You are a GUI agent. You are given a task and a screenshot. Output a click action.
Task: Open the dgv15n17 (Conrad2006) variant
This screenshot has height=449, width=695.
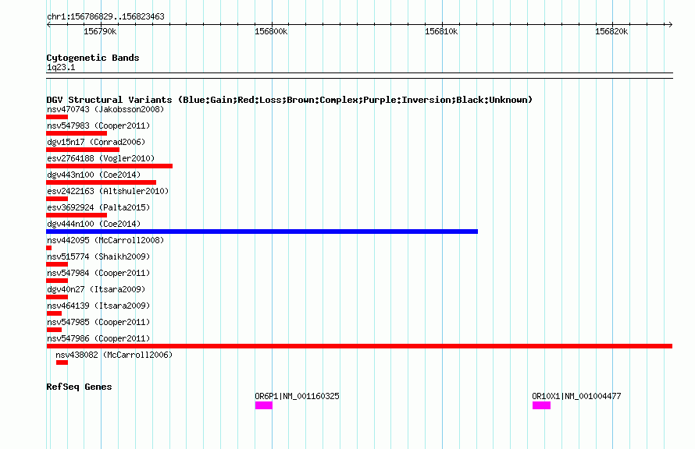point(96,142)
